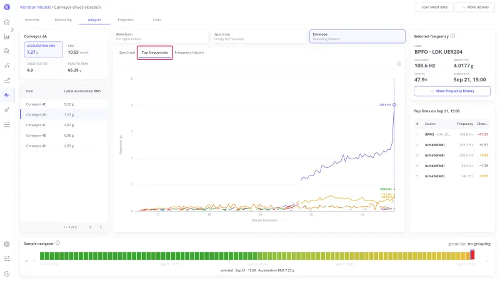Go to previous page of item list
The width and height of the screenshot is (500, 281).
click(91, 227)
